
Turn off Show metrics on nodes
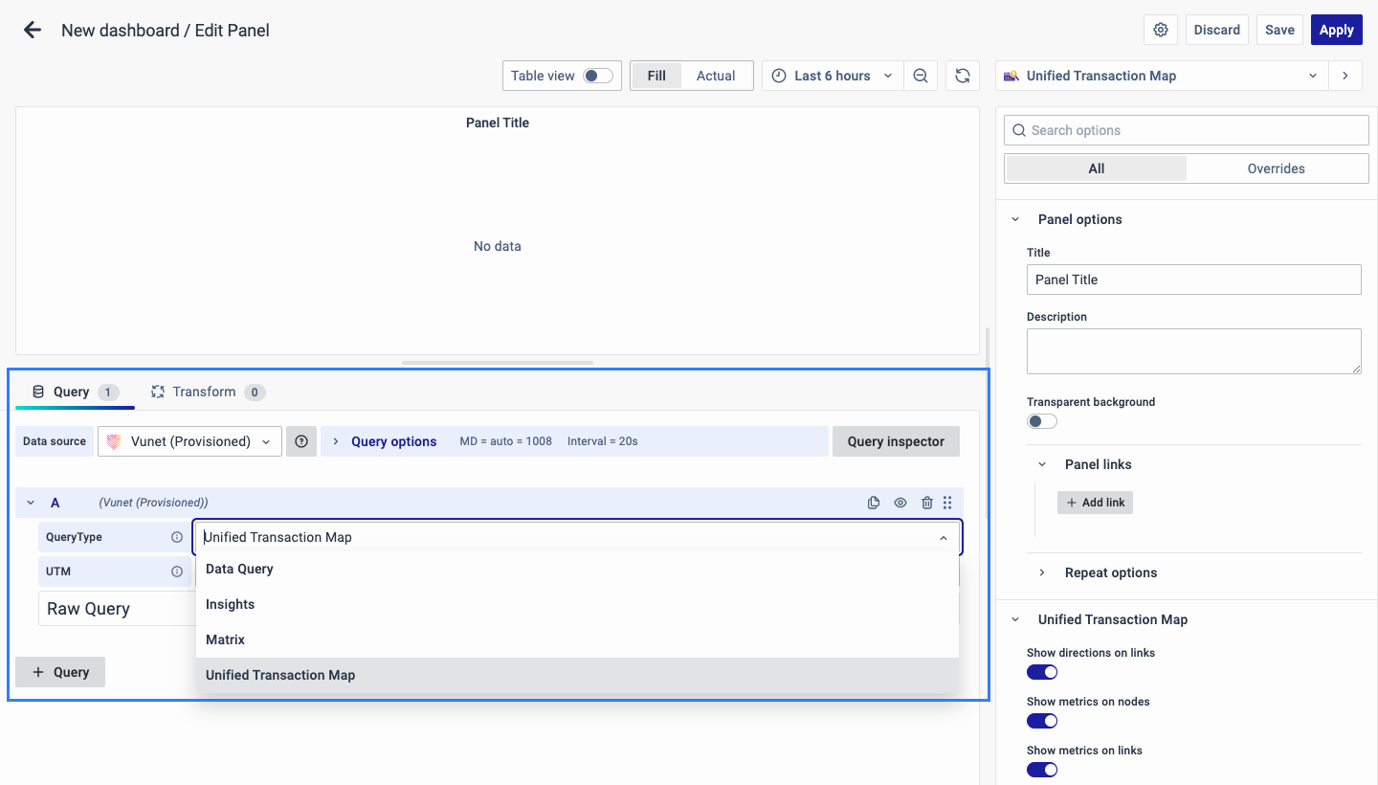(1042, 721)
